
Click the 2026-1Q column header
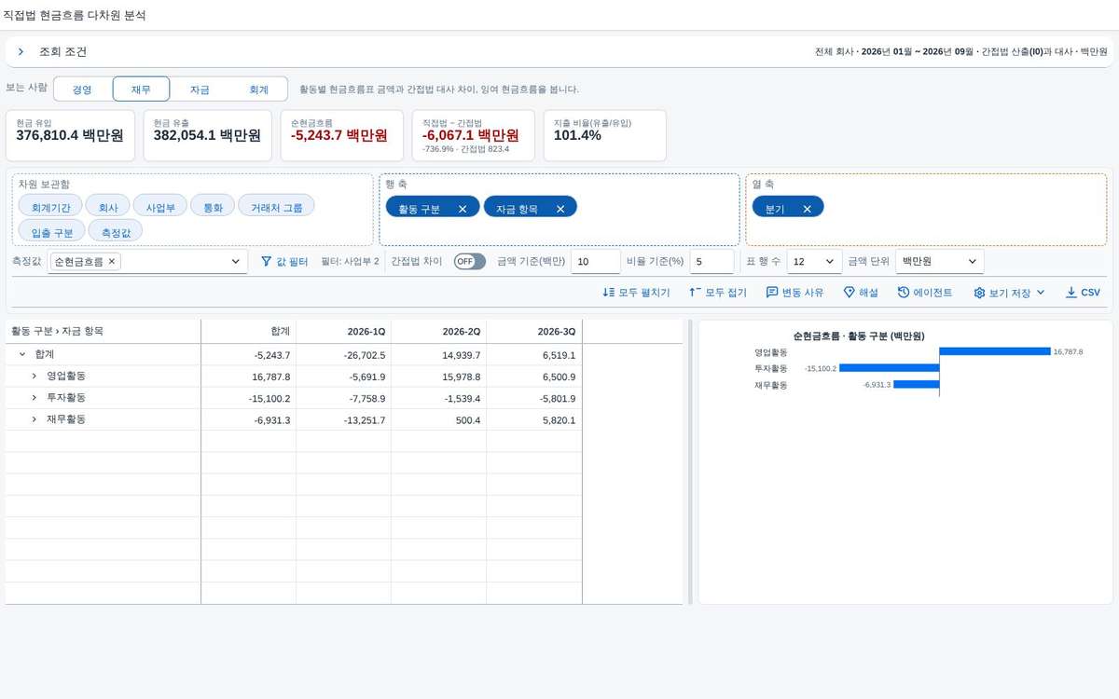343,332
